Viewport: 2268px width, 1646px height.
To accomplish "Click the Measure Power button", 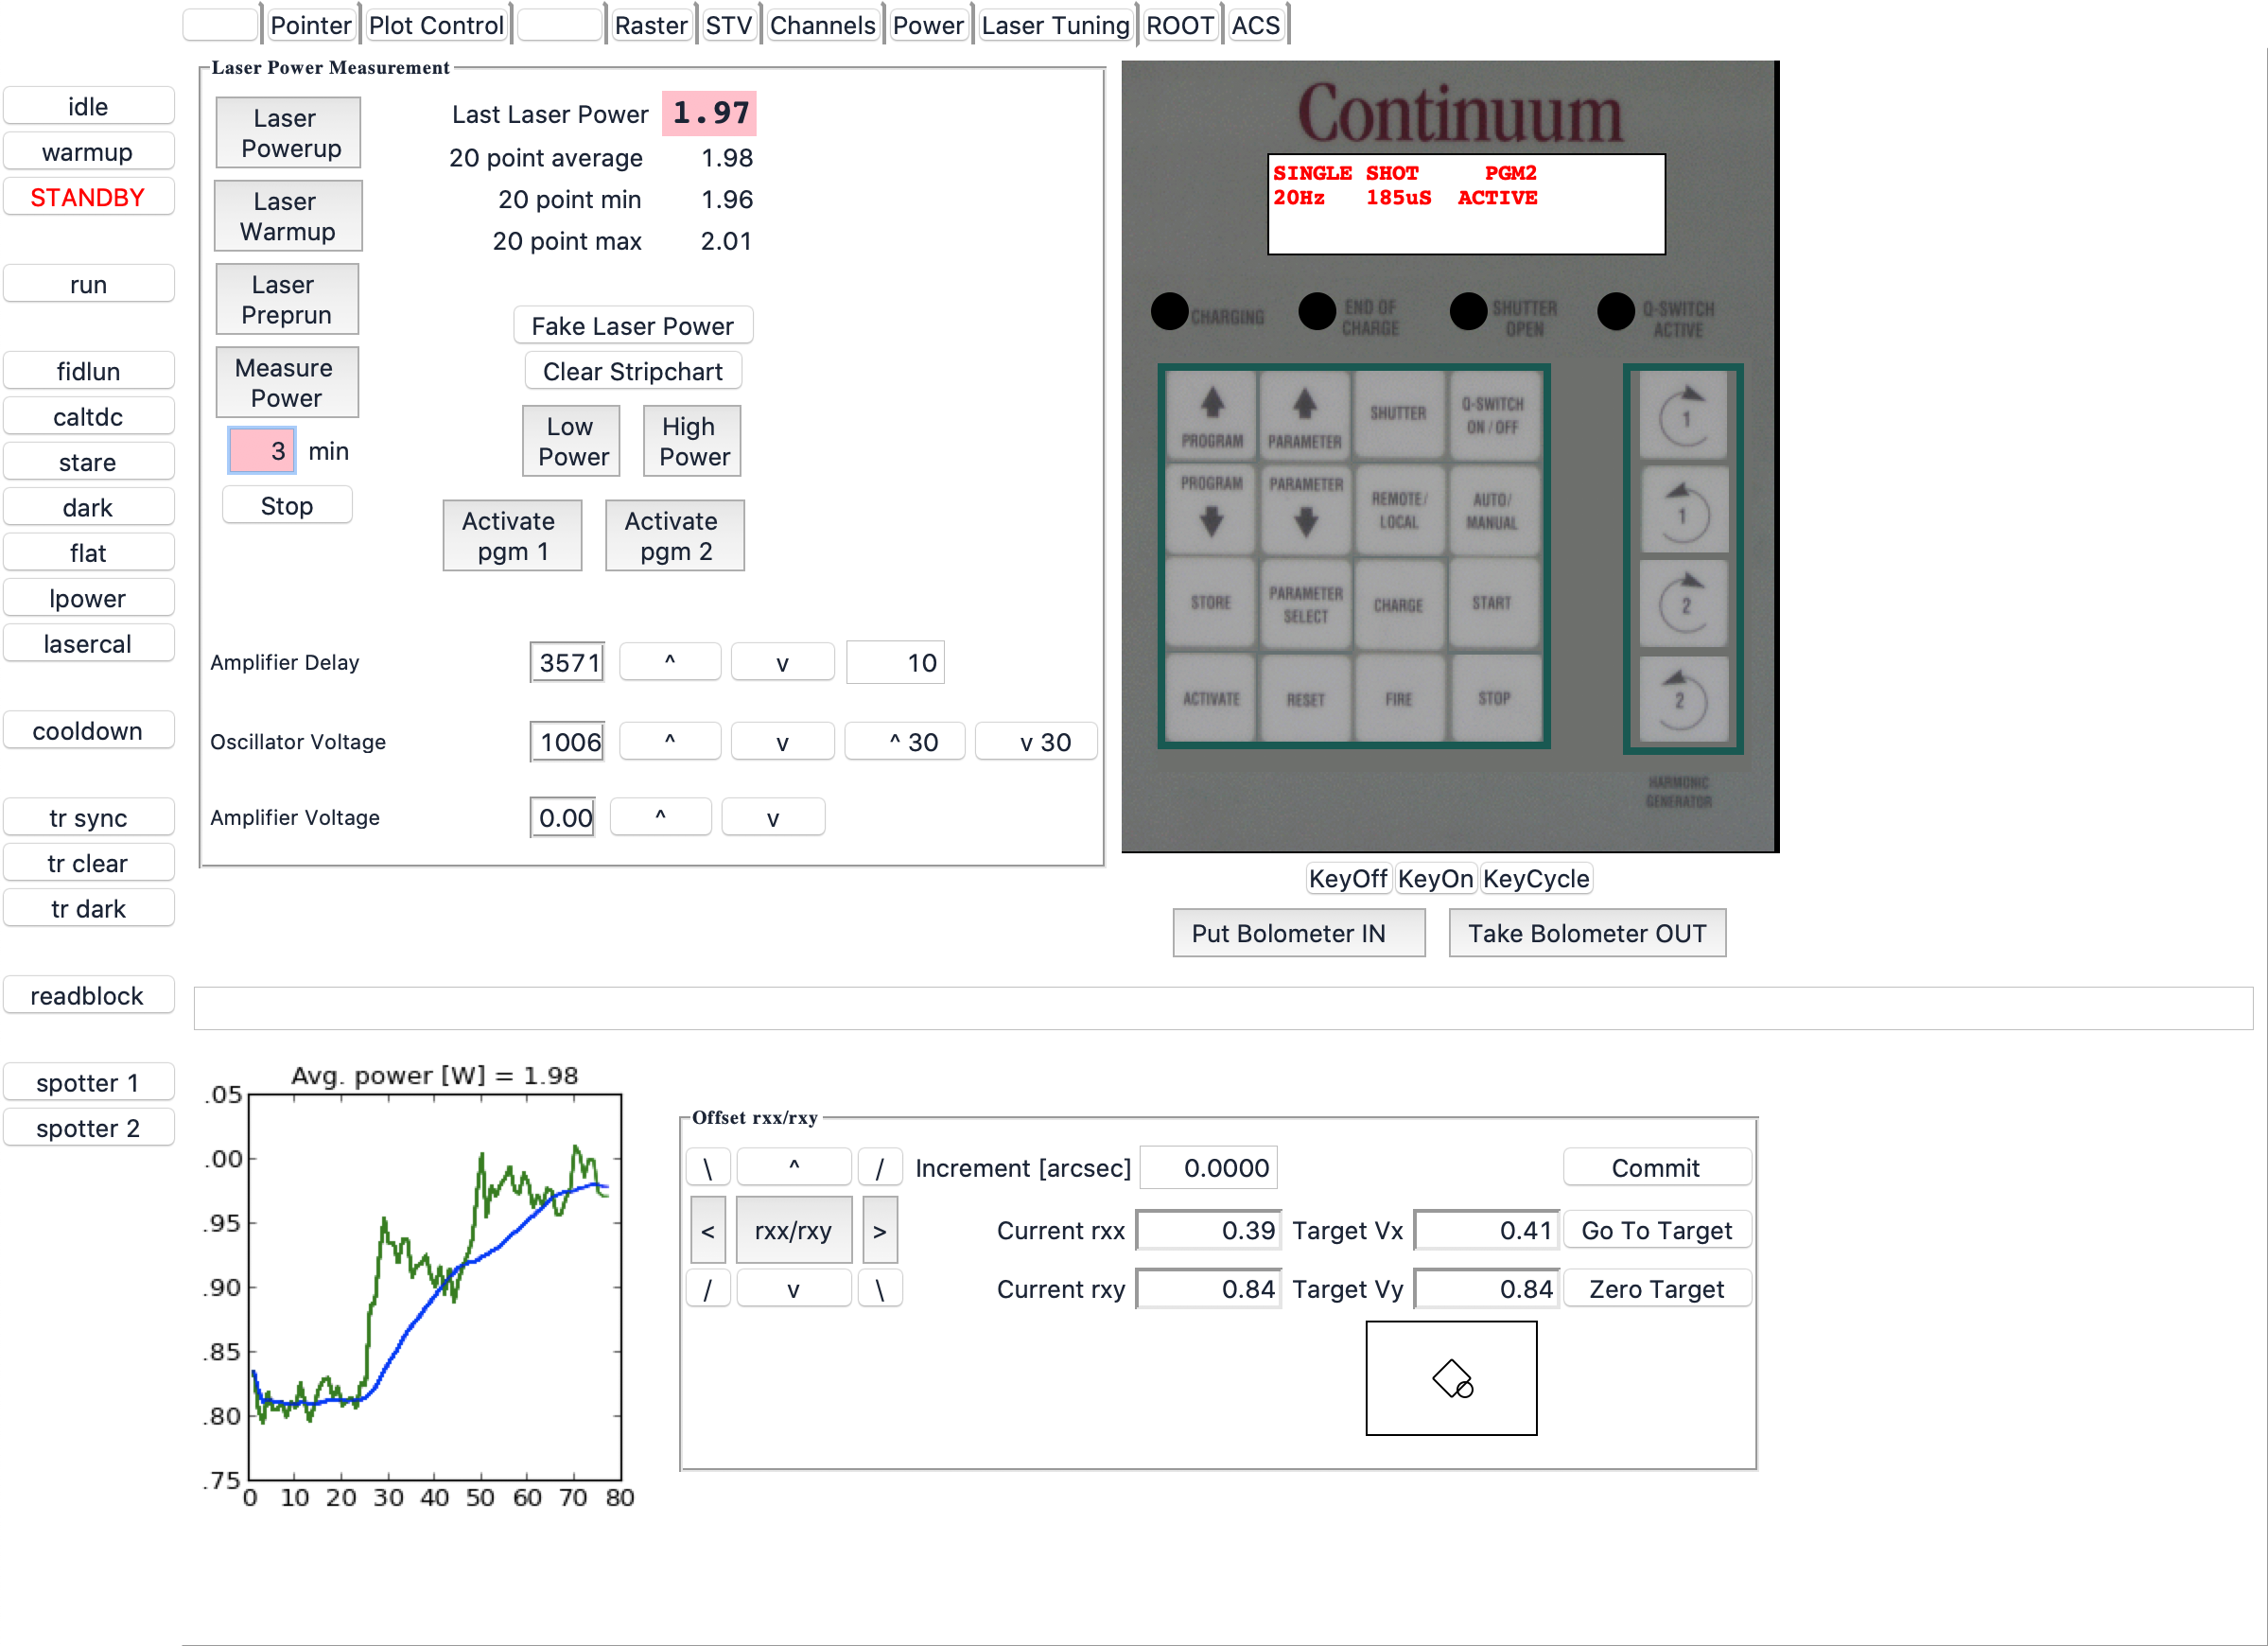I will coord(287,383).
